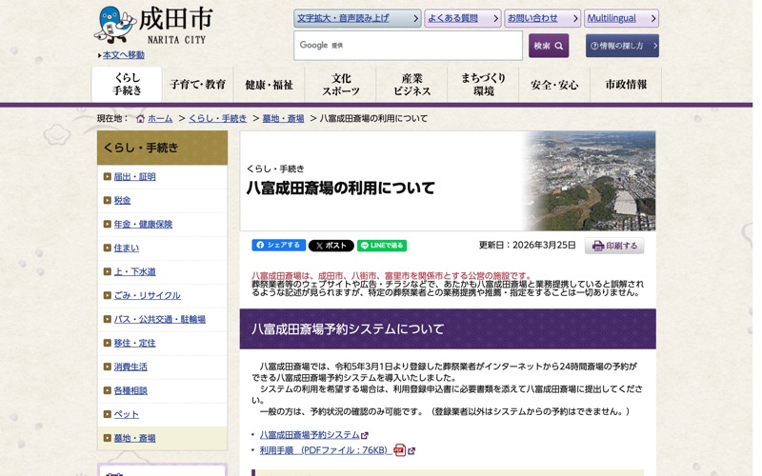This screenshot has width=762, height=476.
Task: Open 墓地・斎場 sidebar link
Action: tap(134, 438)
